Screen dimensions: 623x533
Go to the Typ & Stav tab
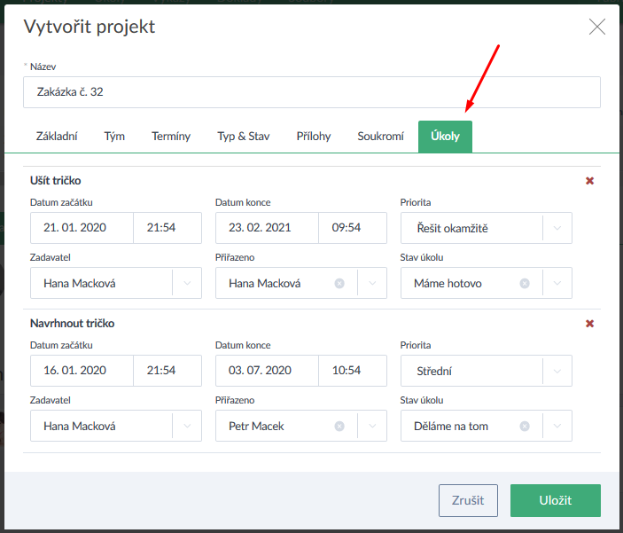(x=244, y=137)
